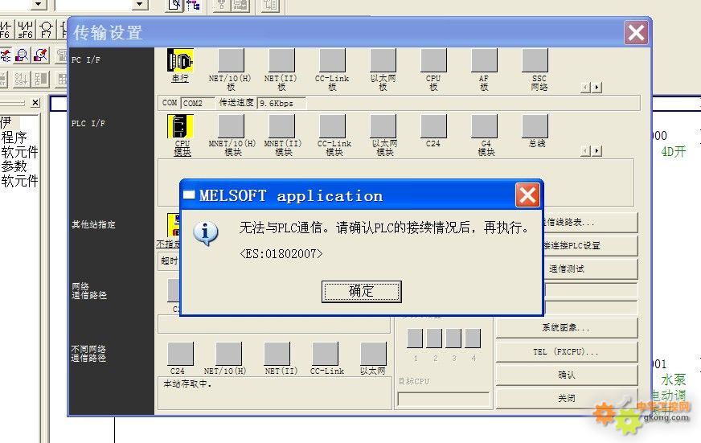Select the 串行 serial port icon in PC I/F

(x=180, y=60)
